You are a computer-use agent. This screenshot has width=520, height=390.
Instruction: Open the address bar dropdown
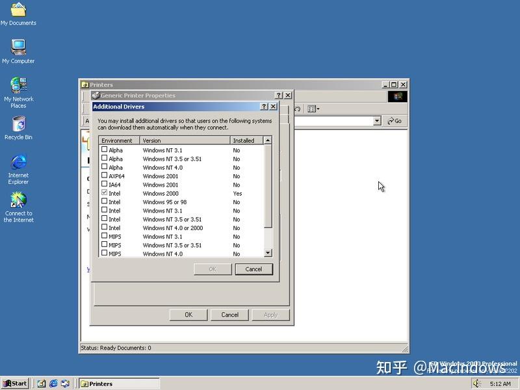click(377, 121)
